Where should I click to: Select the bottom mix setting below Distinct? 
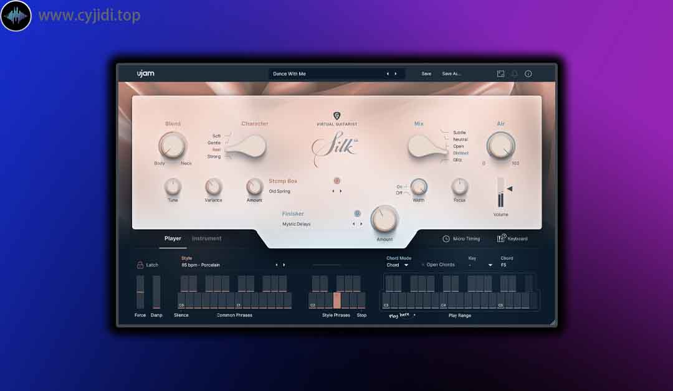pos(457,160)
